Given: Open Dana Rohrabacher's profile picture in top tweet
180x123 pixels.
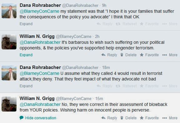Looking at the screenshot, I should (9, 11).
